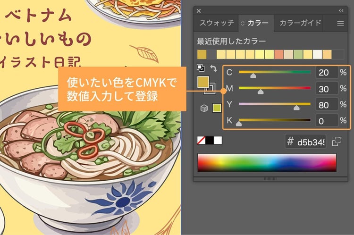The image size is (354, 235).
Task: Click the None color slash swatch
Action: pyautogui.click(x=201, y=140)
